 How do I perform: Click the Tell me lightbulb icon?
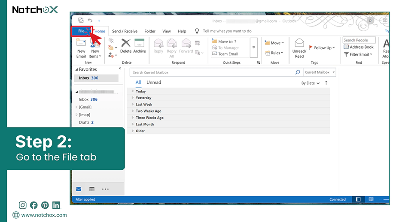click(197, 31)
